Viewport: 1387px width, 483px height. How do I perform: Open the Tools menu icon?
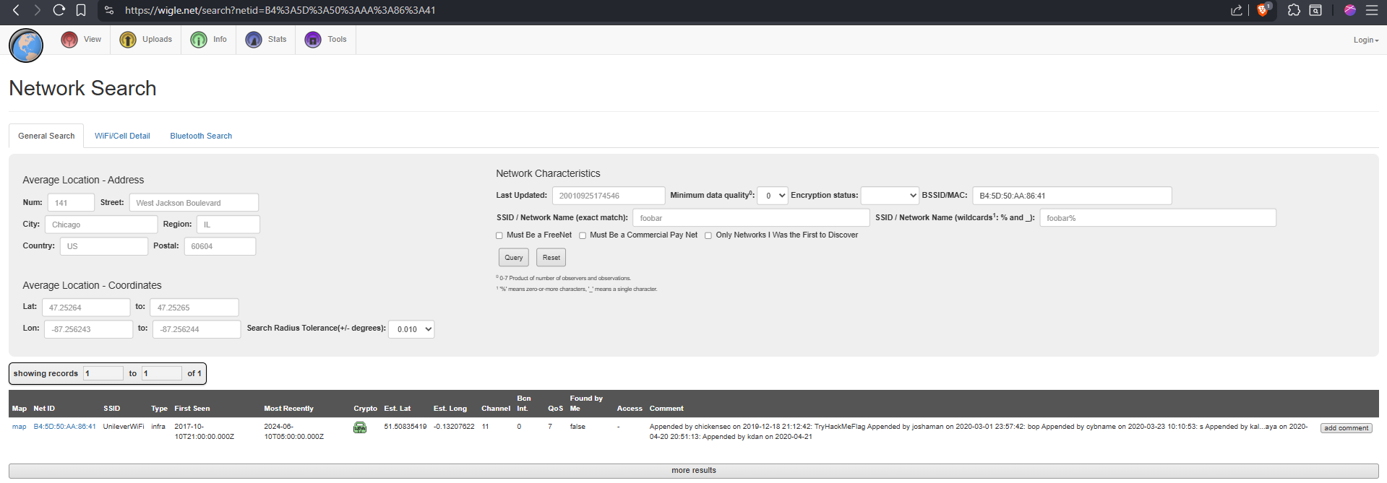click(x=313, y=40)
